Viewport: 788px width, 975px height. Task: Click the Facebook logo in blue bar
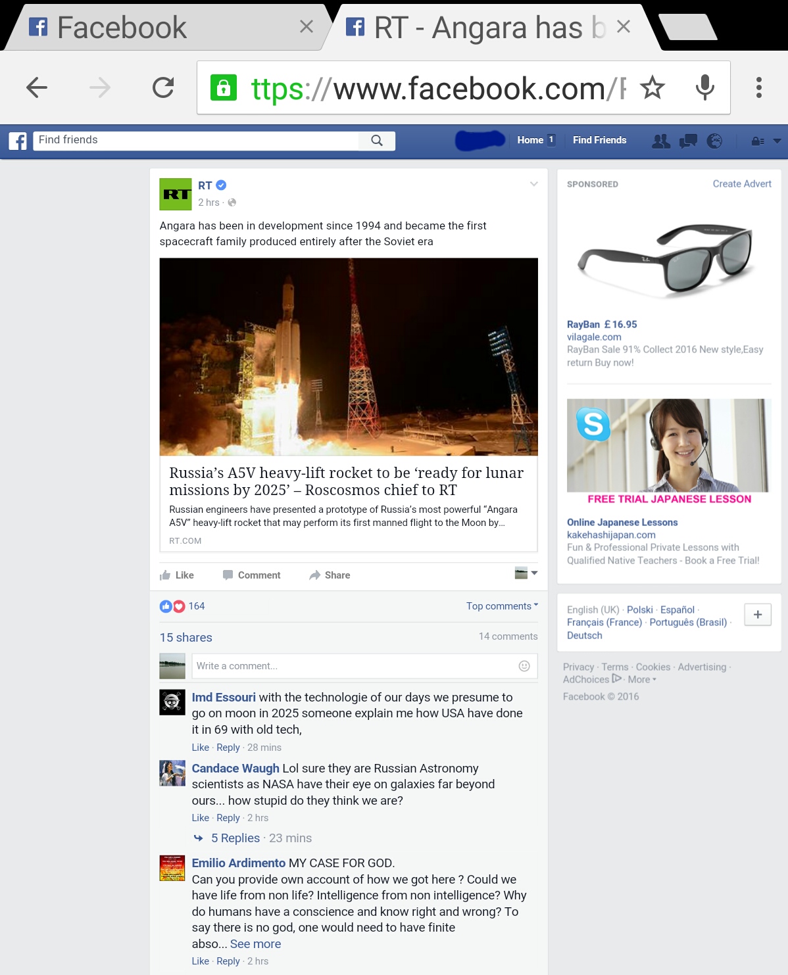[18, 141]
